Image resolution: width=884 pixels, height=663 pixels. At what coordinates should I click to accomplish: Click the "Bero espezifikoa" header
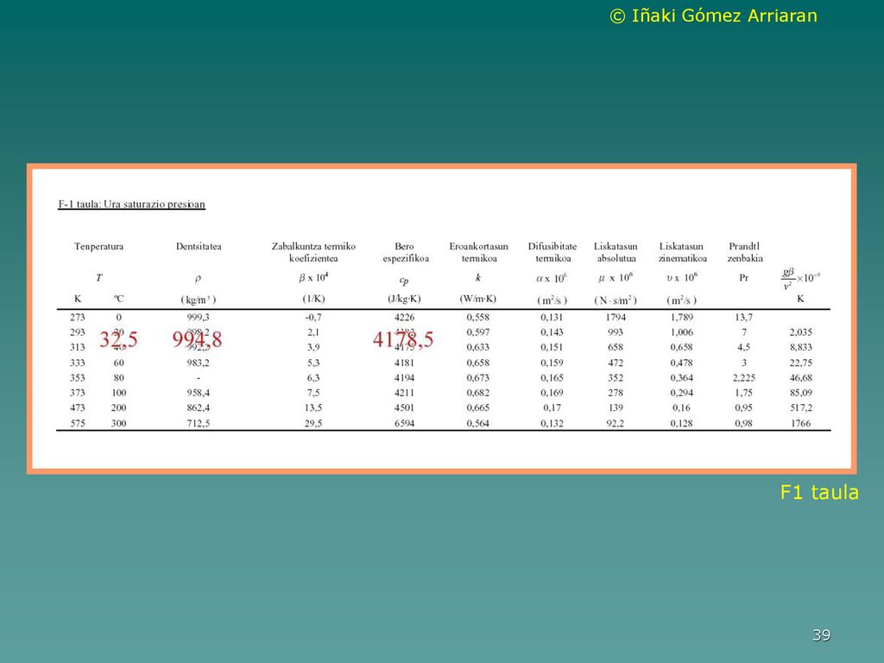point(406,252)
